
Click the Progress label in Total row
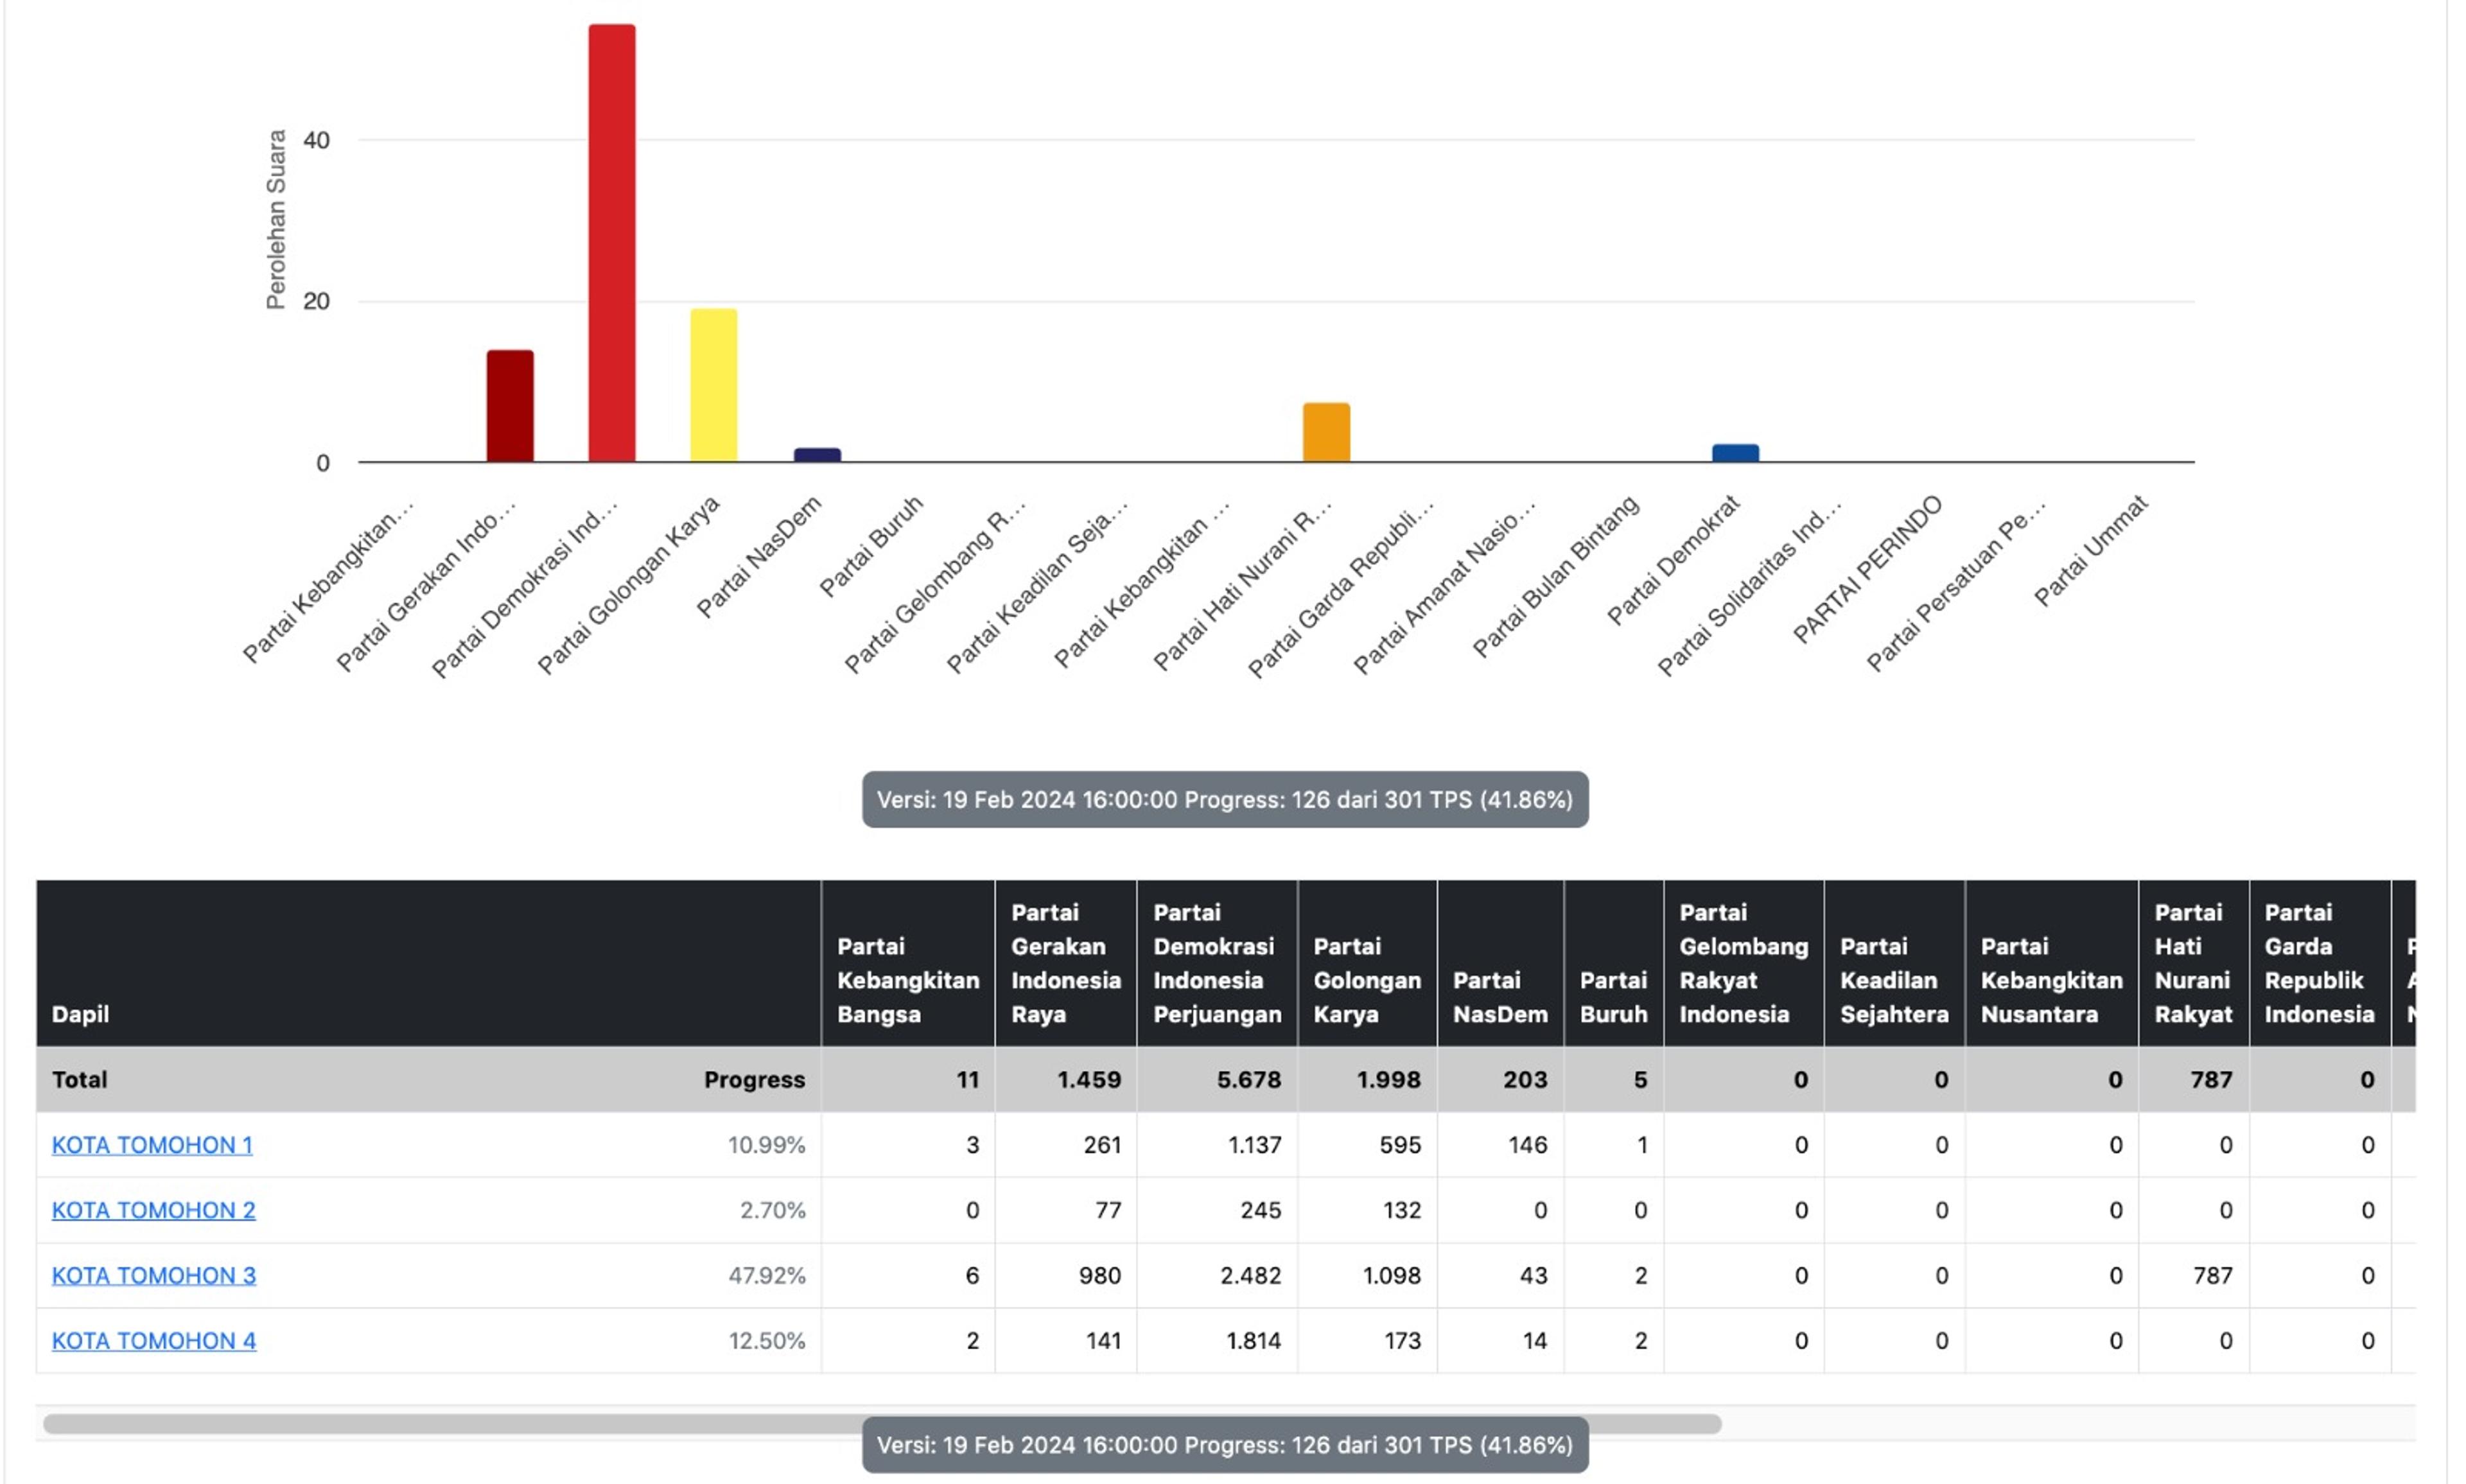(754, 1080)
